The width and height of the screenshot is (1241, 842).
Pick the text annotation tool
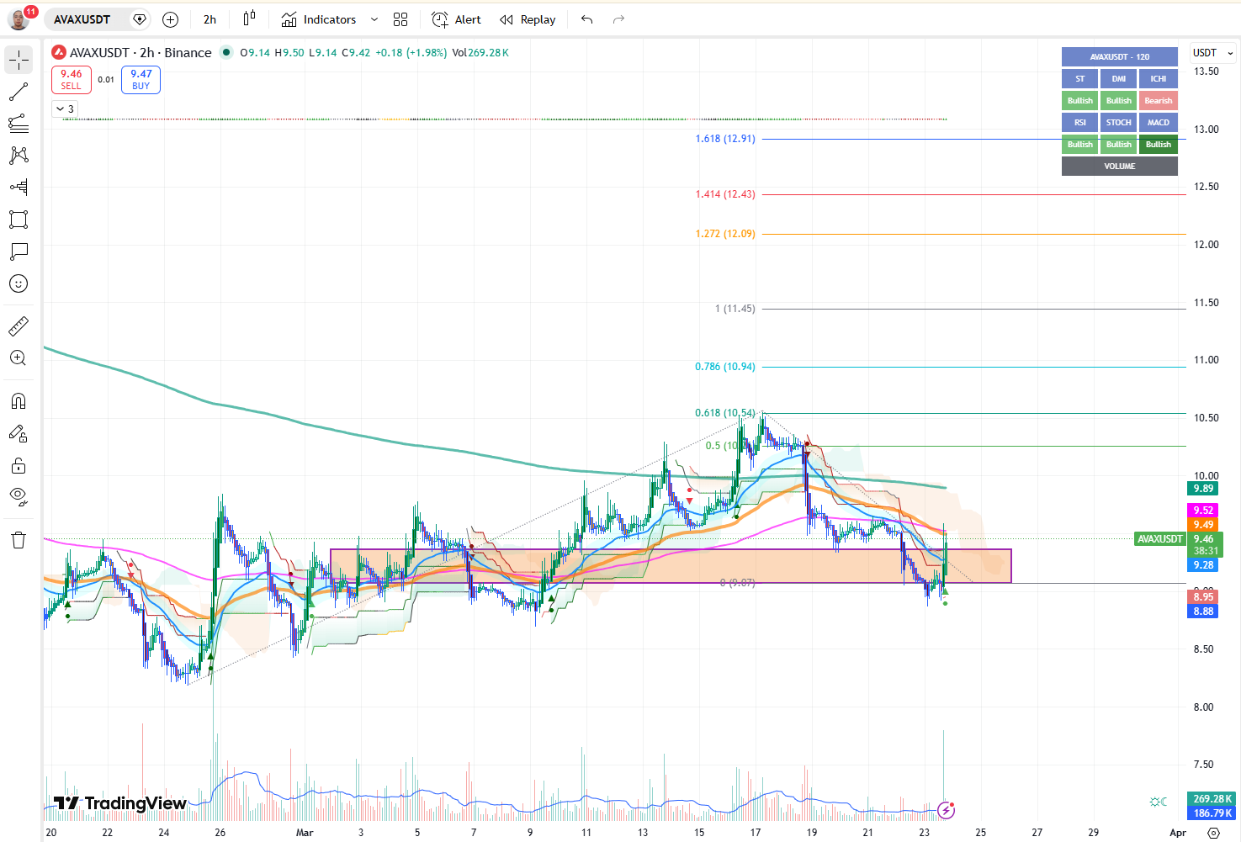tap(19, 252)
